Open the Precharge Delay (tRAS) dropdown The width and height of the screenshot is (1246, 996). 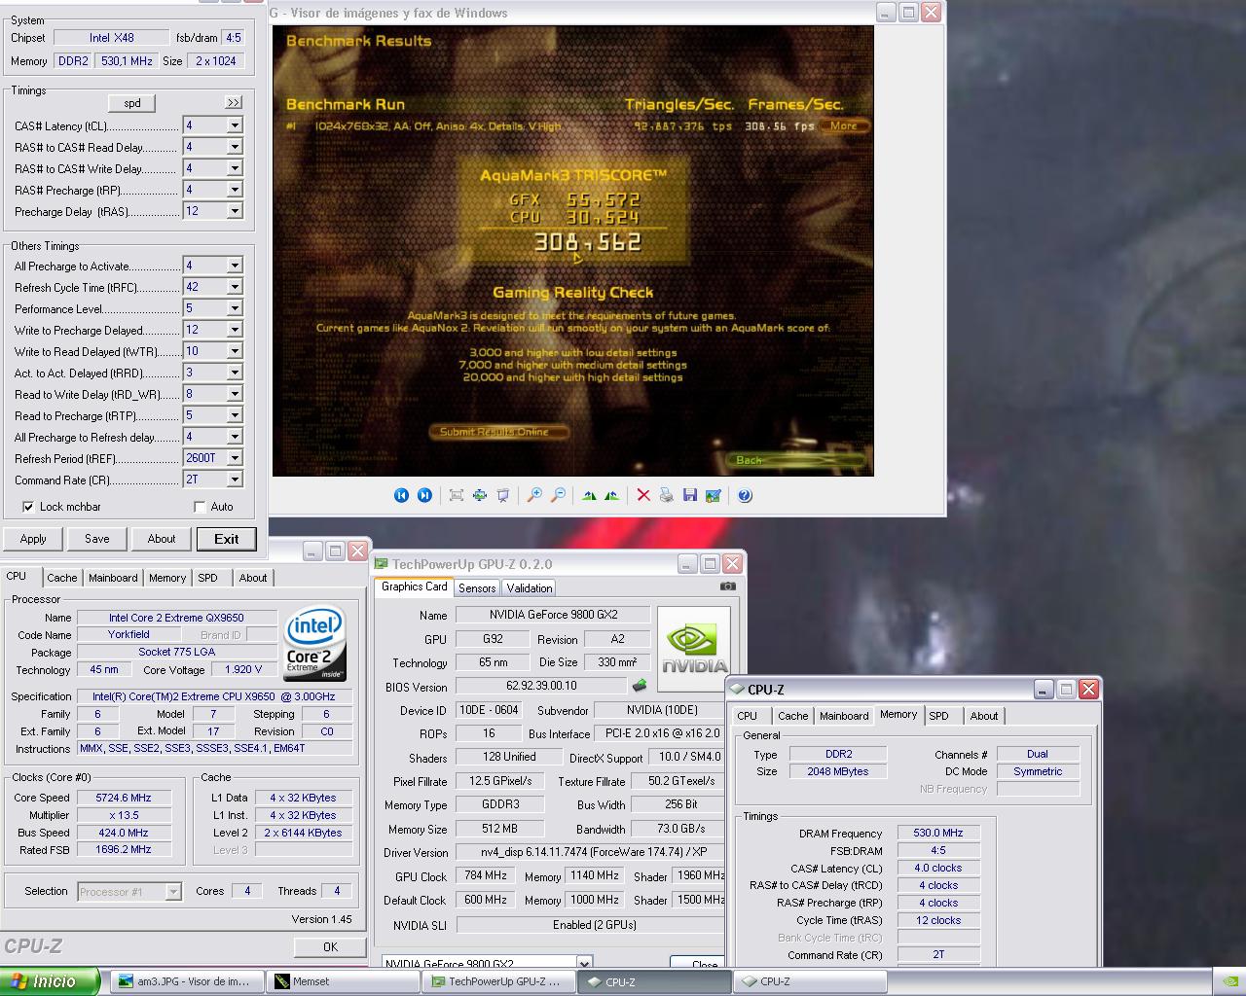click(x=235, y=211)
